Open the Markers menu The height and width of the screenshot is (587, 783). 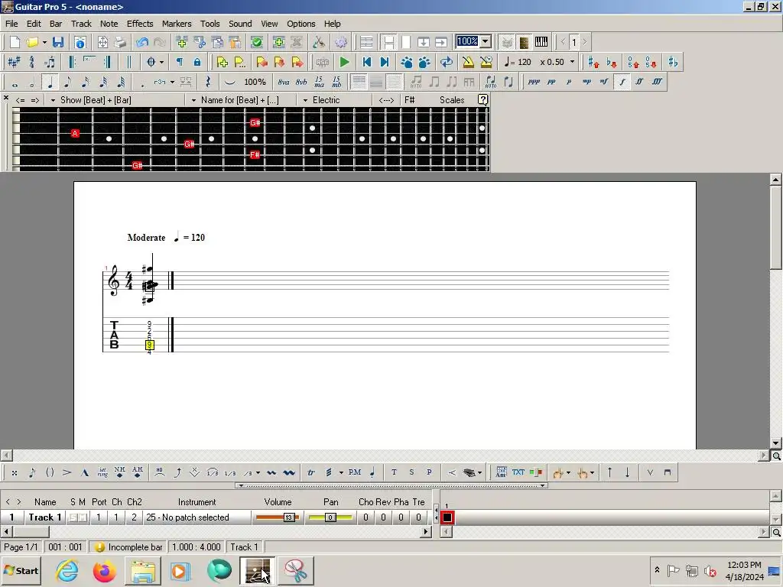point(177,24)
